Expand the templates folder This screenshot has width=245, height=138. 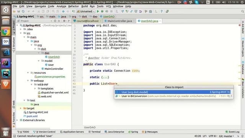pyautogui.click(x=35, y=89)
